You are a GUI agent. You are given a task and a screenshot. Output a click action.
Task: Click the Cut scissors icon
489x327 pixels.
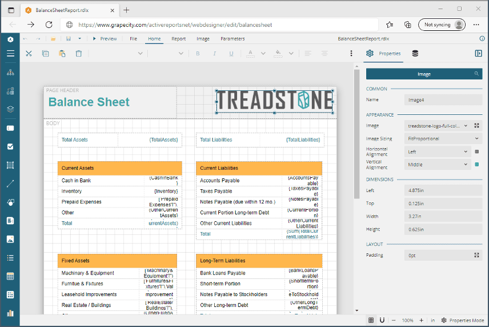click(29, 54)
